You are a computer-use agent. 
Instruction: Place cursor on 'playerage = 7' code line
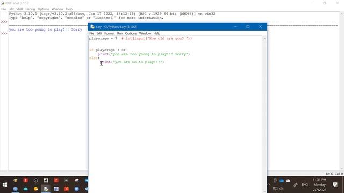pos(103,38)
